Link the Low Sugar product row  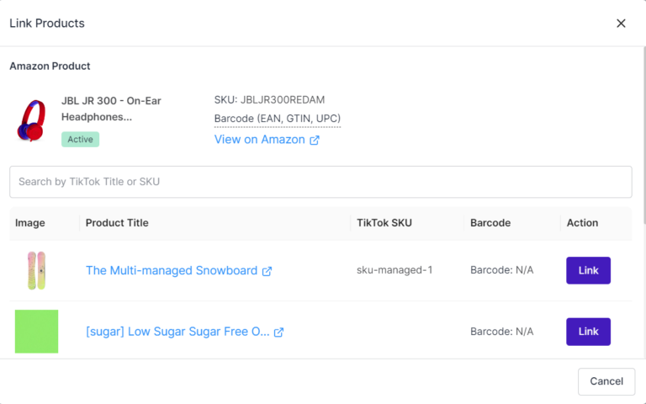tap(588, 332)
